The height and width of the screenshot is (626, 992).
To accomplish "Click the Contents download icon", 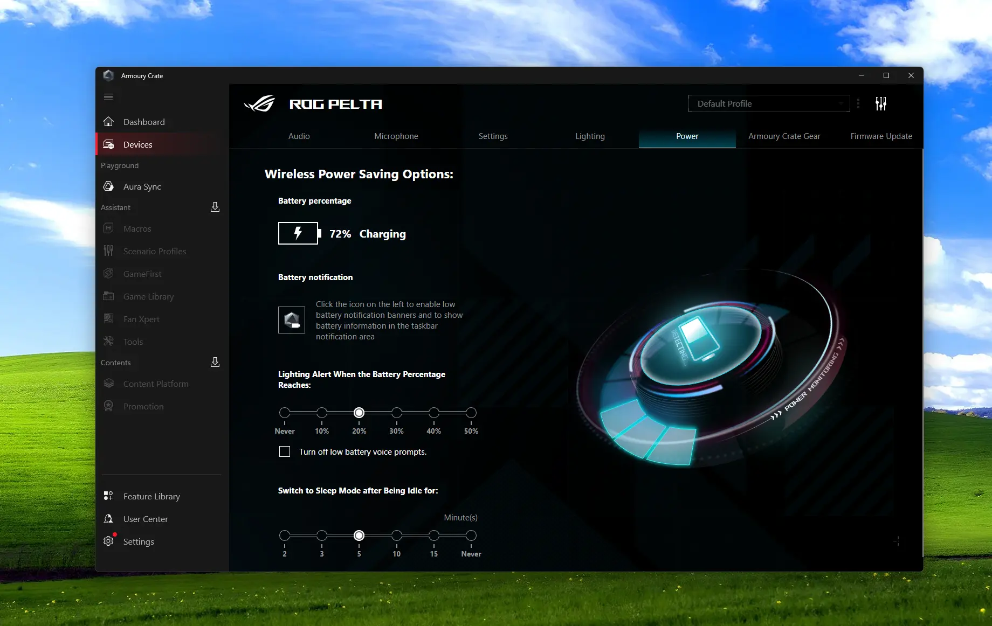I will pos(215,362).
